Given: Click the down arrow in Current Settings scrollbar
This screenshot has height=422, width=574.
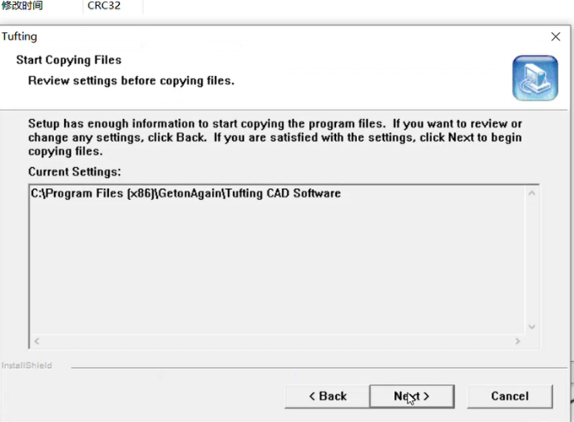Looking at the screenshot, I should click(532, 327).
